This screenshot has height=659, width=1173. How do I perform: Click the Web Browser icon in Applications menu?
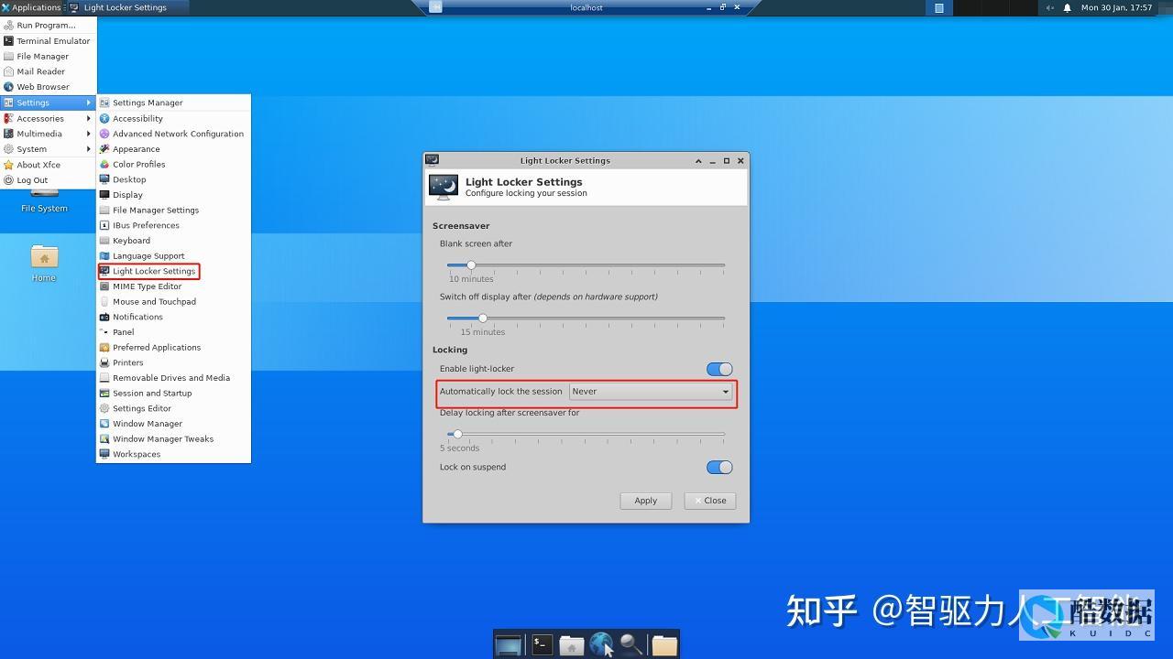click(x=8, y=87)
